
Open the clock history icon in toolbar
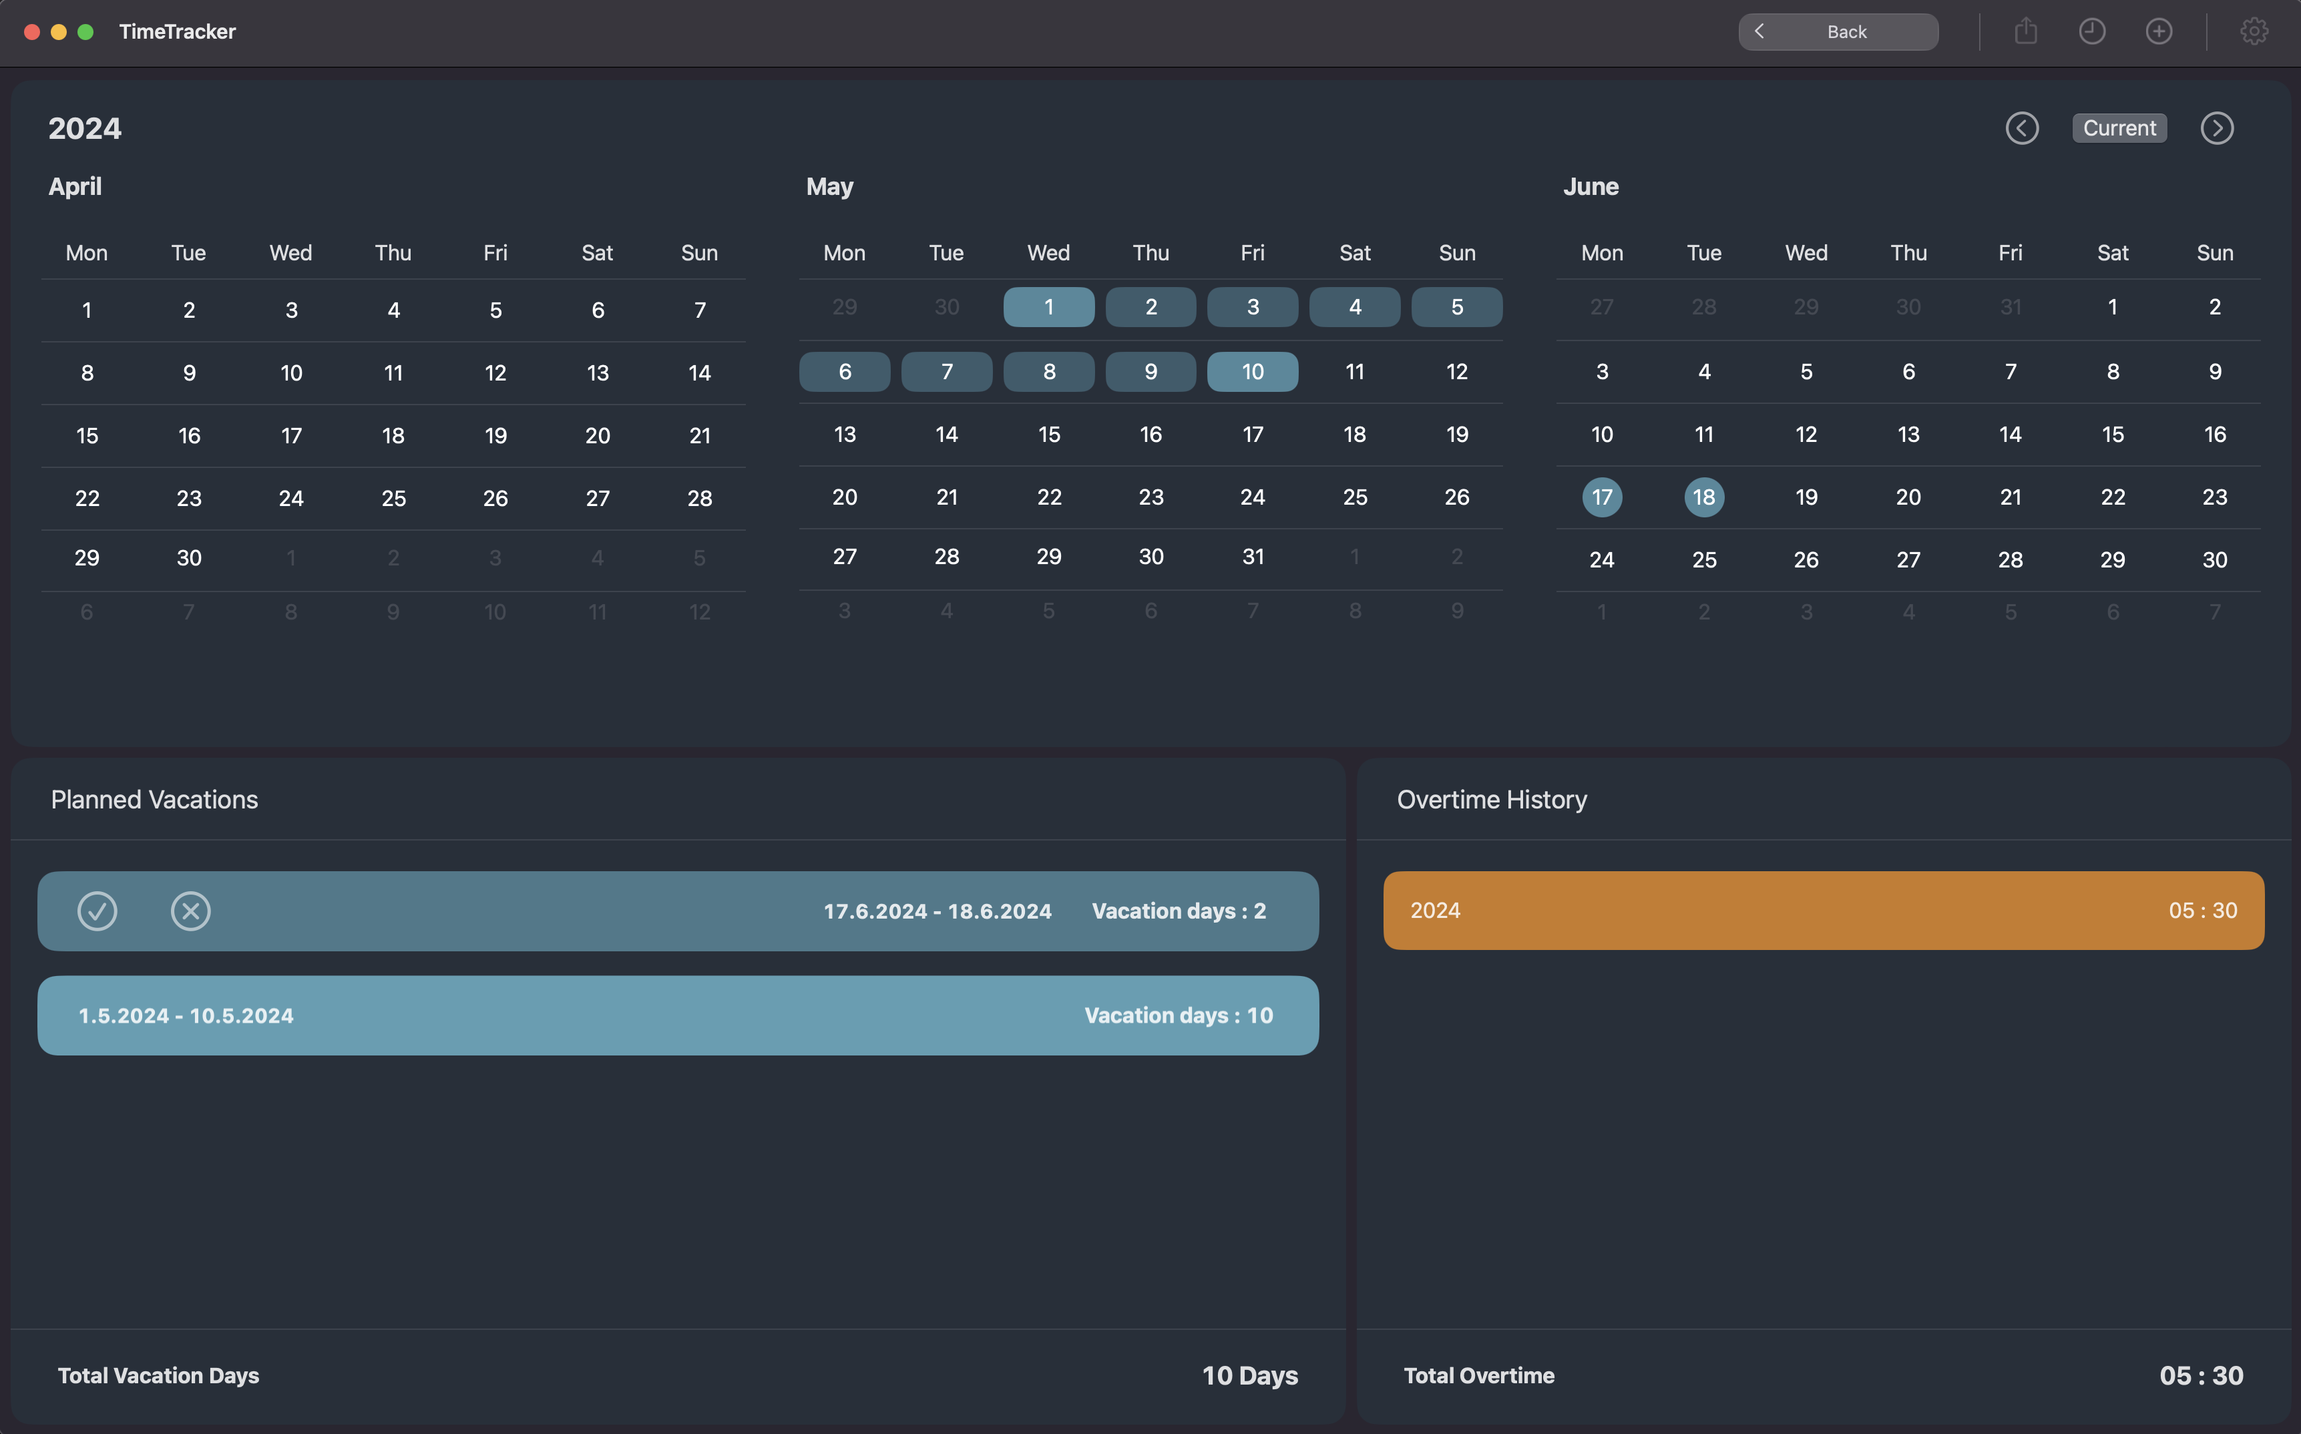pyautogui.click(x=2093, y=31)
